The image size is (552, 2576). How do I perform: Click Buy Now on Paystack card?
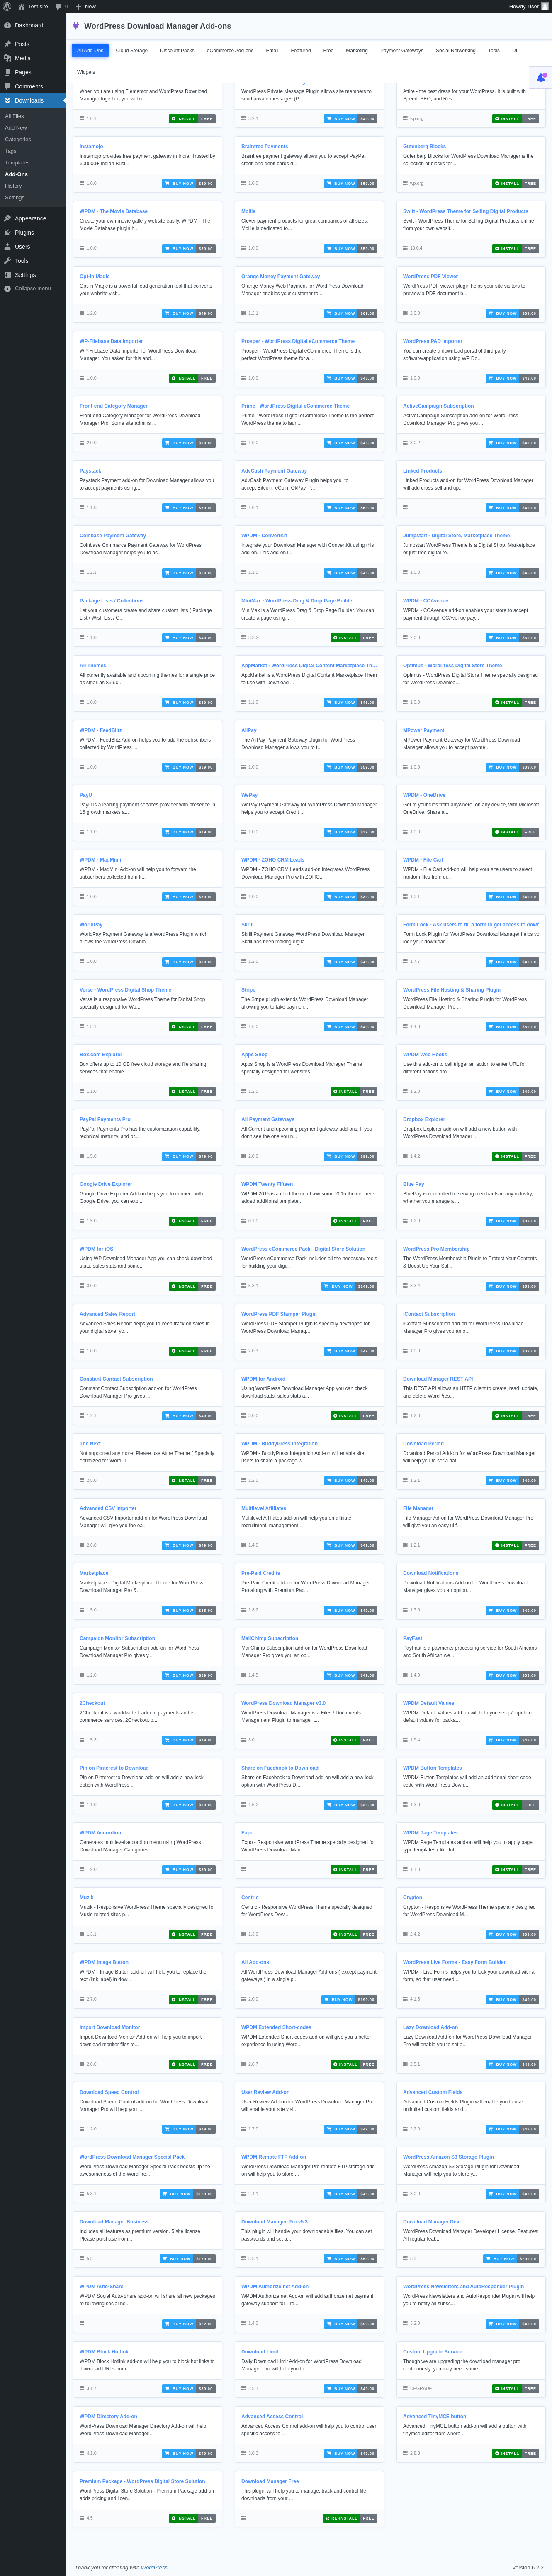pos(189,508)
